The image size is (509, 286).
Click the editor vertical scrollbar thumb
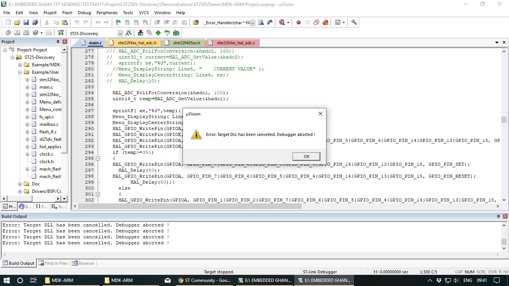504,120
